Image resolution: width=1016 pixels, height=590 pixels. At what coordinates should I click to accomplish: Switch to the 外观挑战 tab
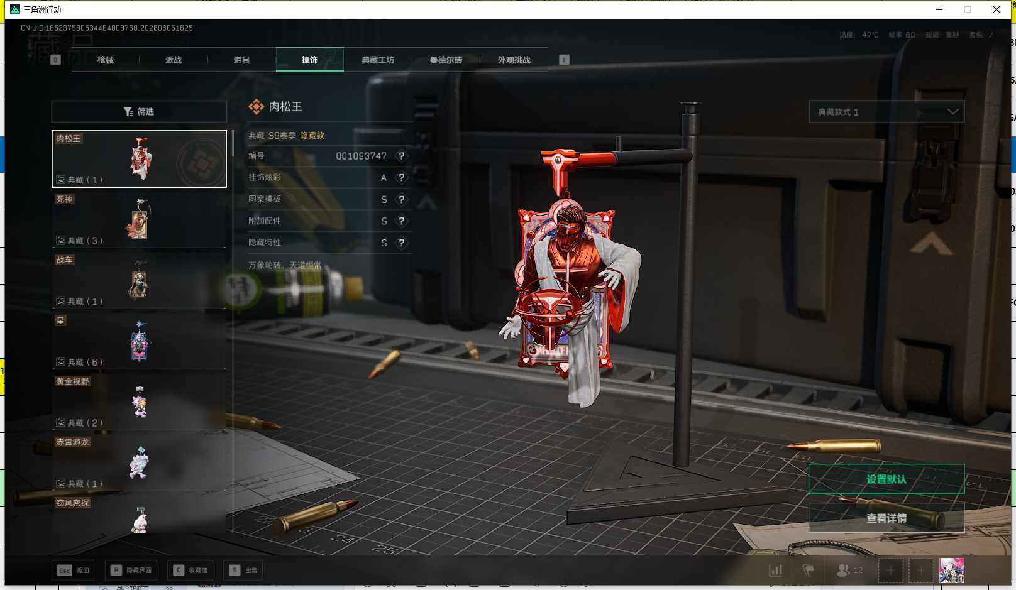tap(514, 60)
